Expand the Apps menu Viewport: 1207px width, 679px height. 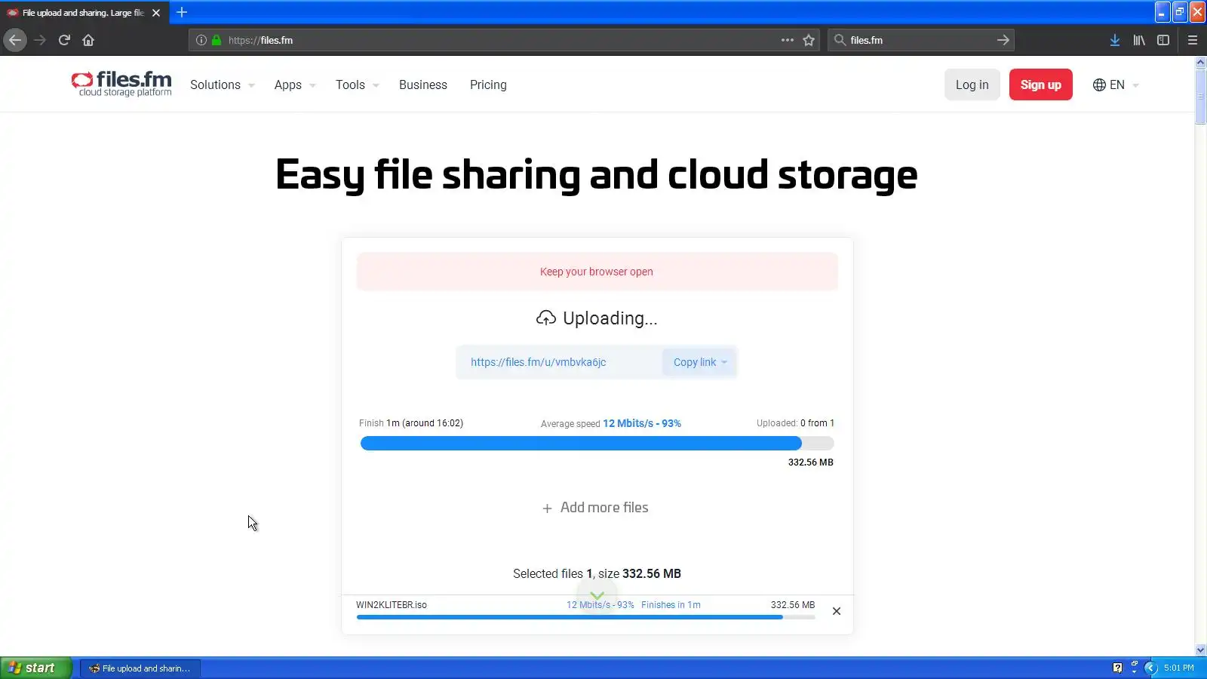pyautogui.click(x=295, y=84)
